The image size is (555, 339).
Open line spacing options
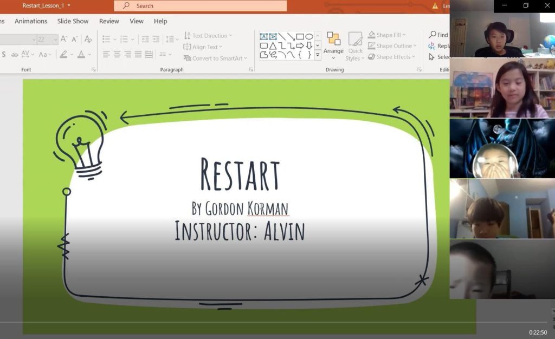172,39
